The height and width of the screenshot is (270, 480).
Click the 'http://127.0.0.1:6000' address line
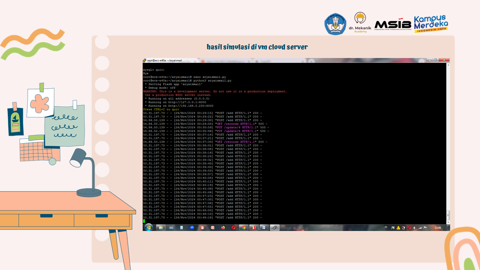[x=175, y=102]
